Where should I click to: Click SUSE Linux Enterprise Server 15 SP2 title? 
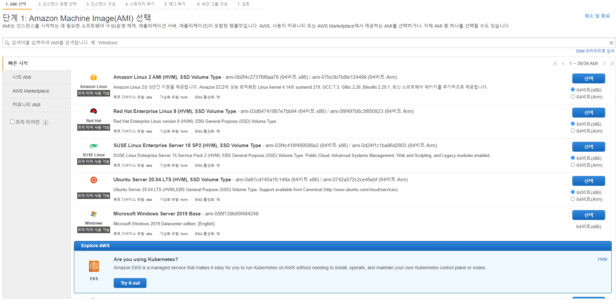[x=187, y=145]
